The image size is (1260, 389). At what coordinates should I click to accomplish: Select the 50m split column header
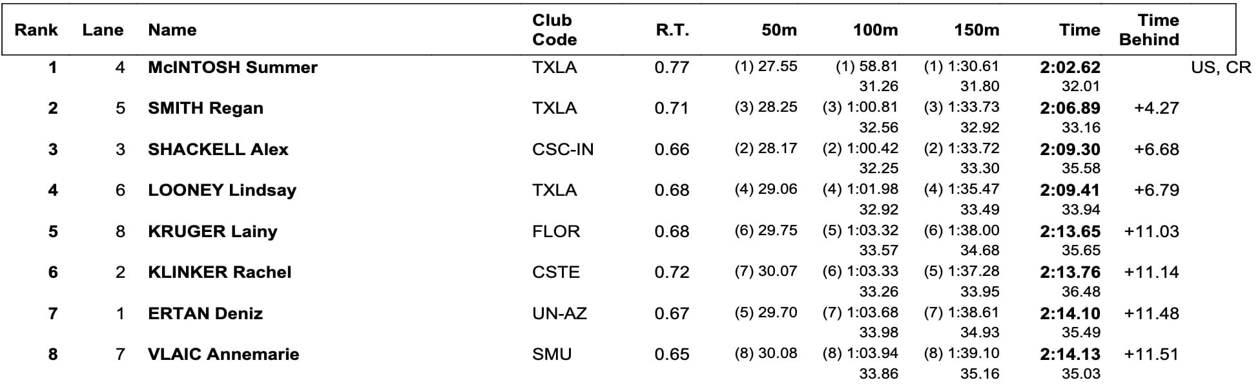779,30
